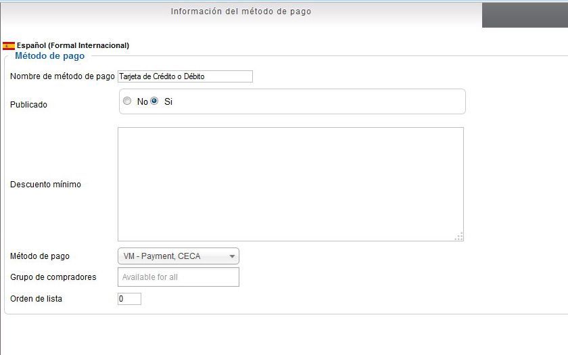Select the Información del método de pago tab
The image size is (568, 355).
tap(241, 11)
